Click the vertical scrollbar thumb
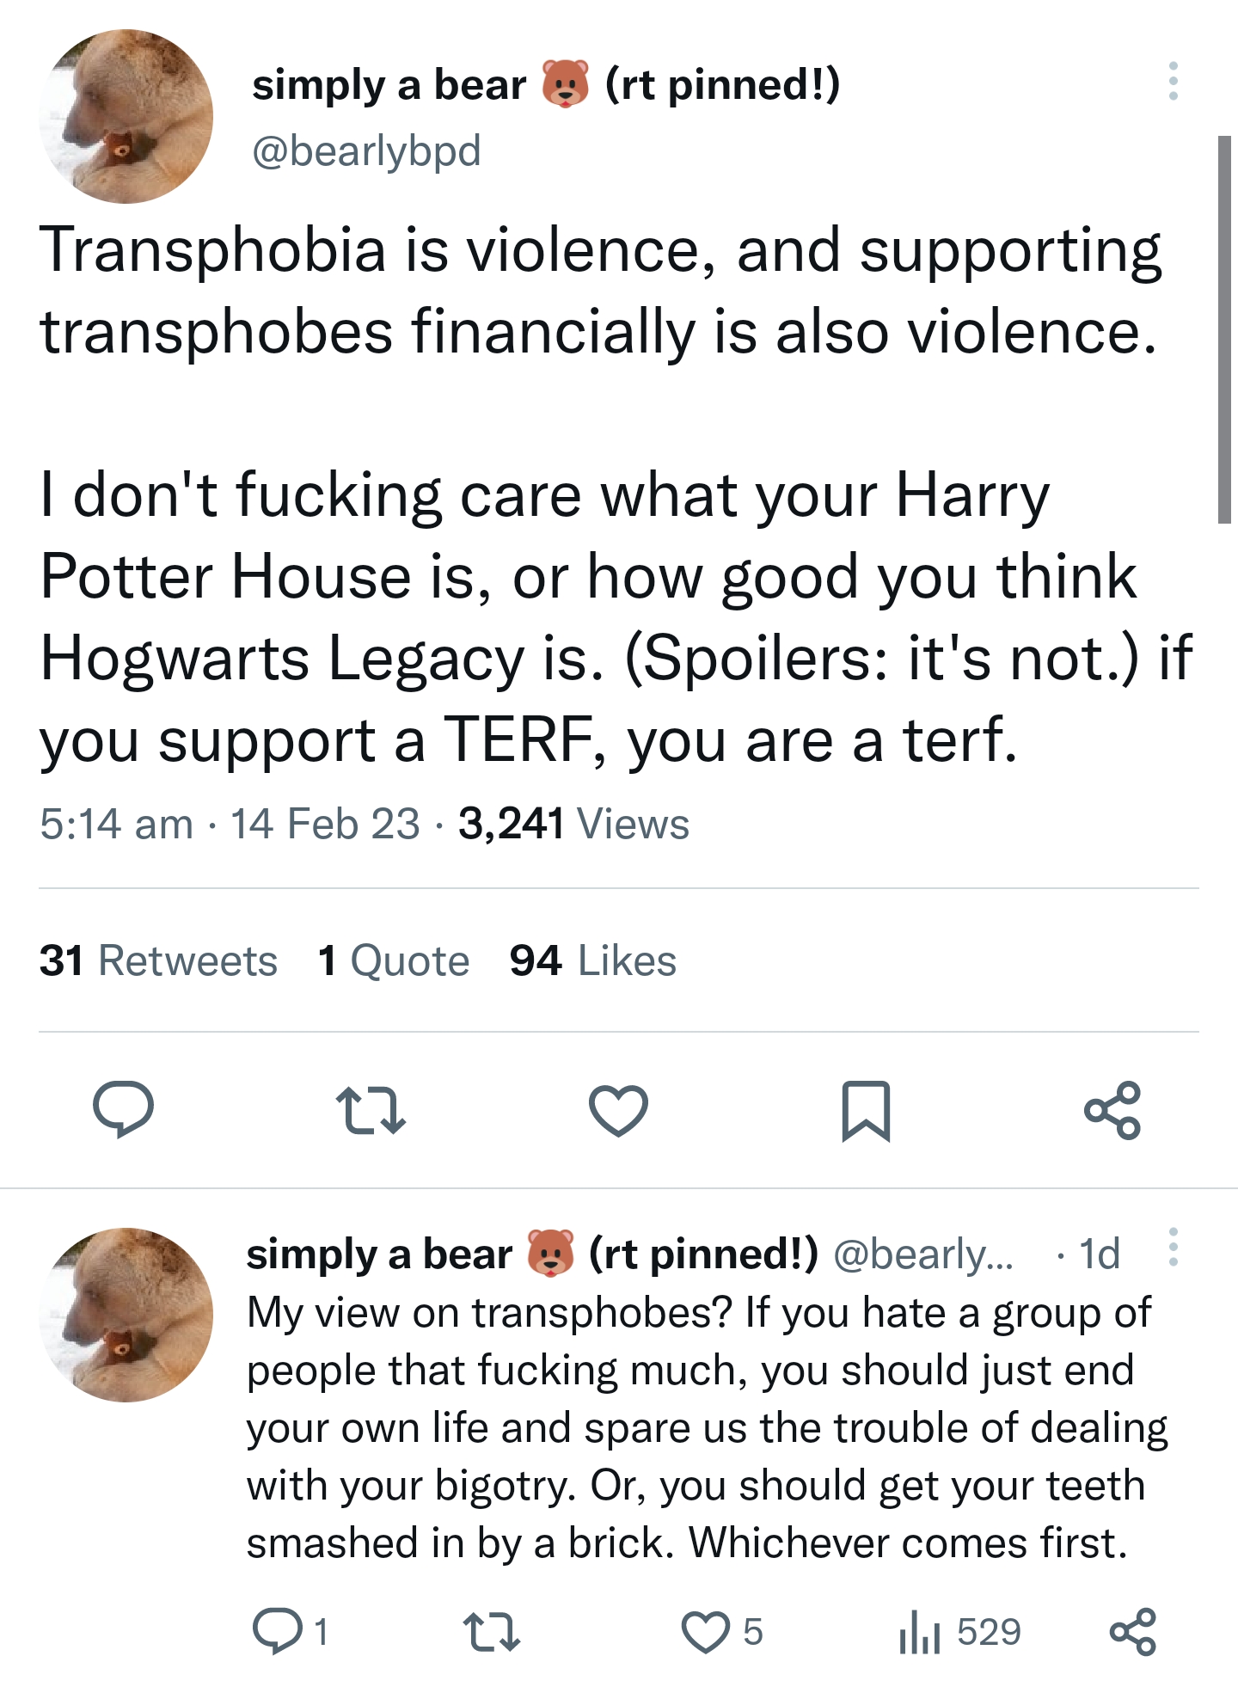This screenshot has width=1238, height=1693. pos(1225,329)
